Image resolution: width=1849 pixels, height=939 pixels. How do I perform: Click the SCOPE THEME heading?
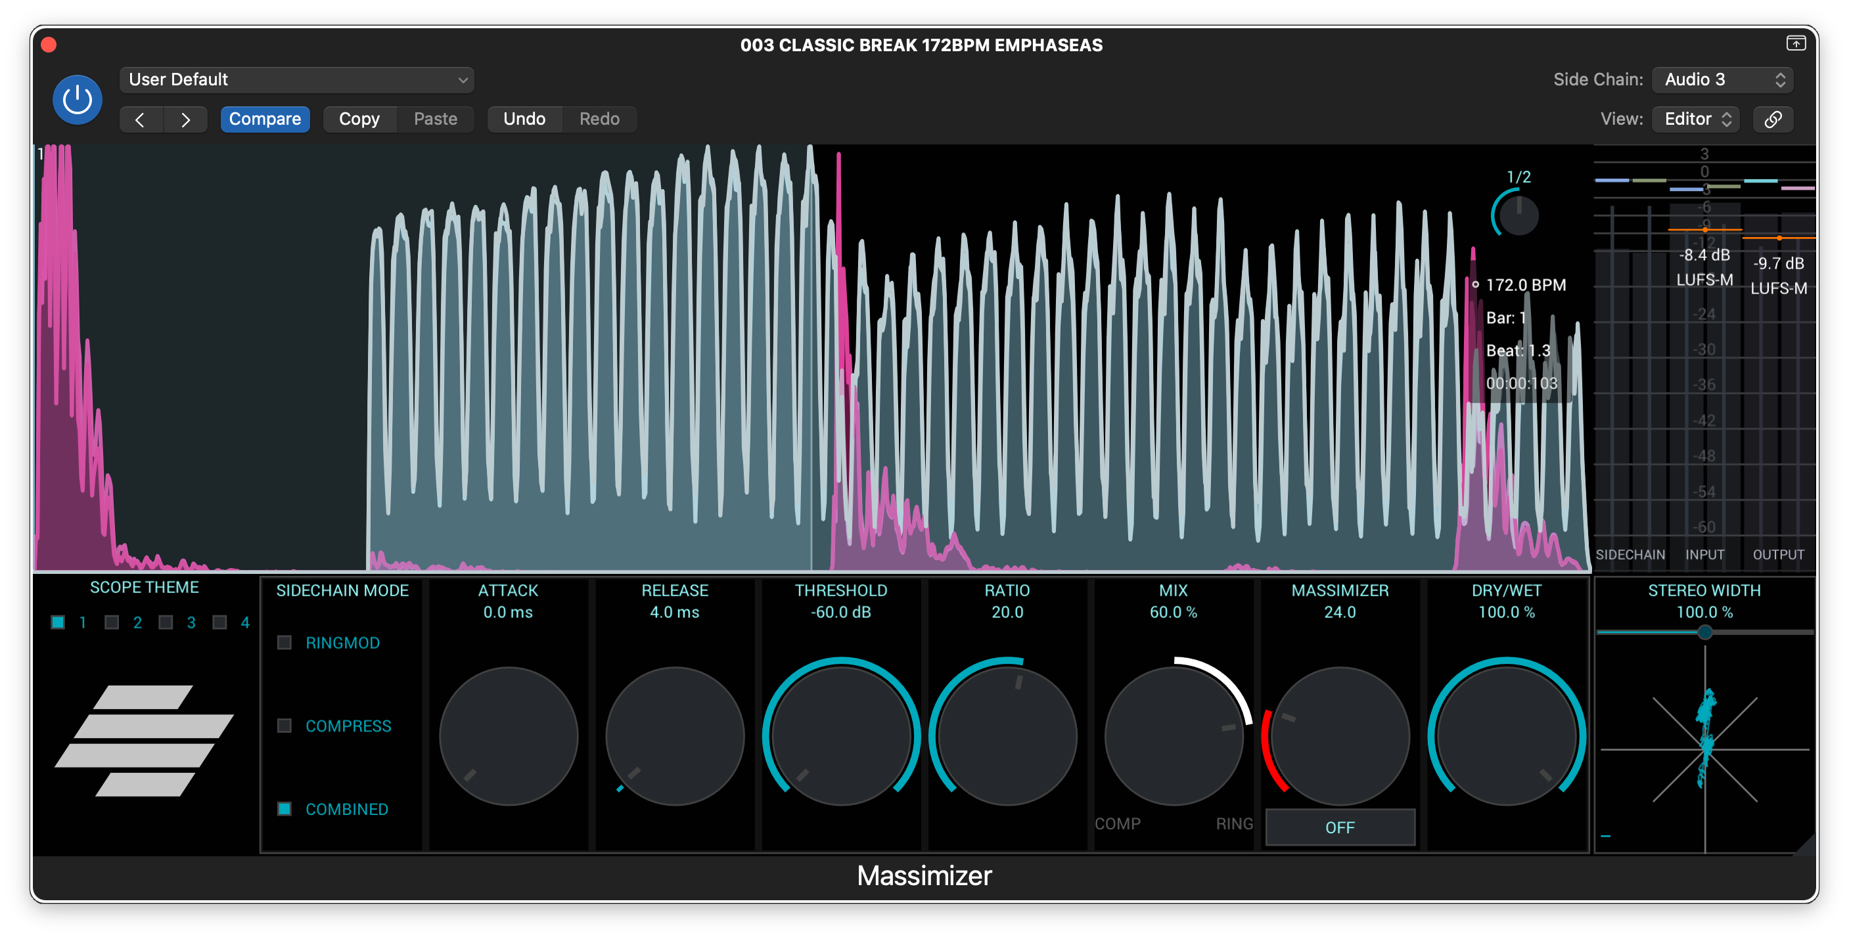145,588
